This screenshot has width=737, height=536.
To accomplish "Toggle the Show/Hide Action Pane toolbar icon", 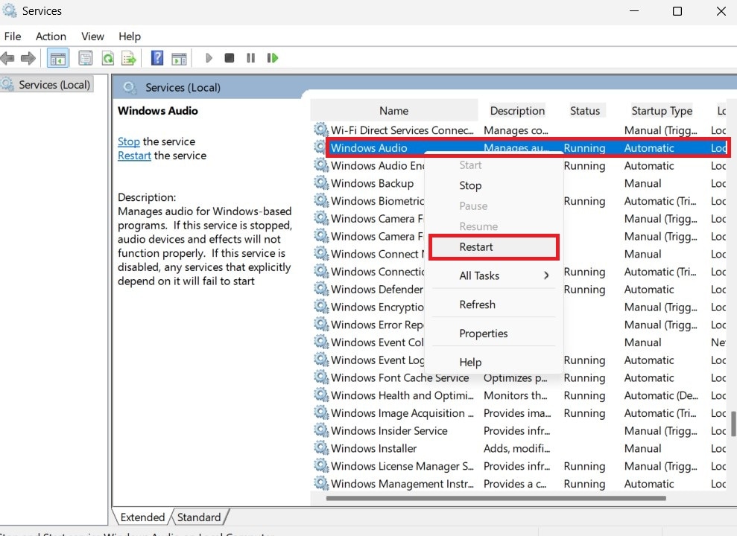I will 179,59.
